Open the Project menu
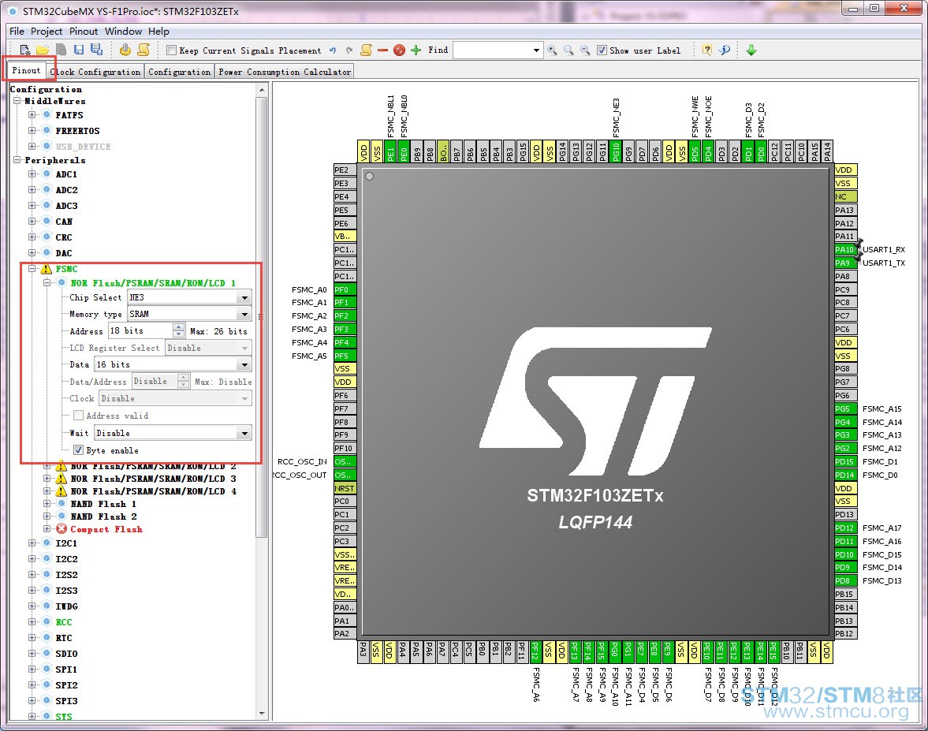Image resolution: width=928 pixels, height=731 pixels. tap(47, 32)
